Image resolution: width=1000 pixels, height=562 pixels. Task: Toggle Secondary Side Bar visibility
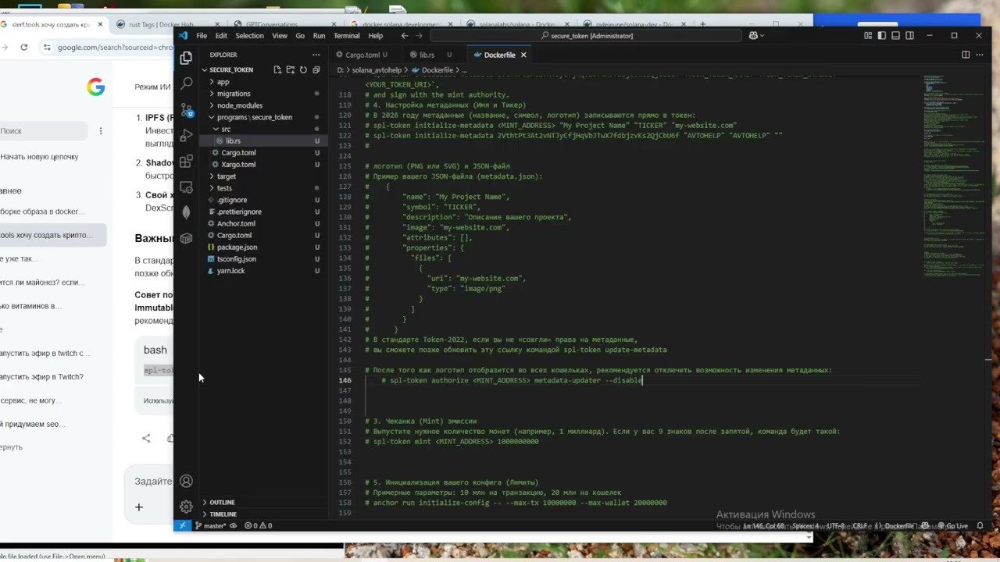tap(910, 35)
